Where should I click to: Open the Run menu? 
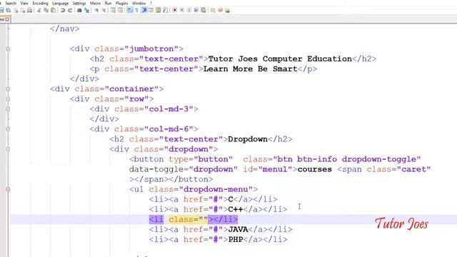click(108, 3)
